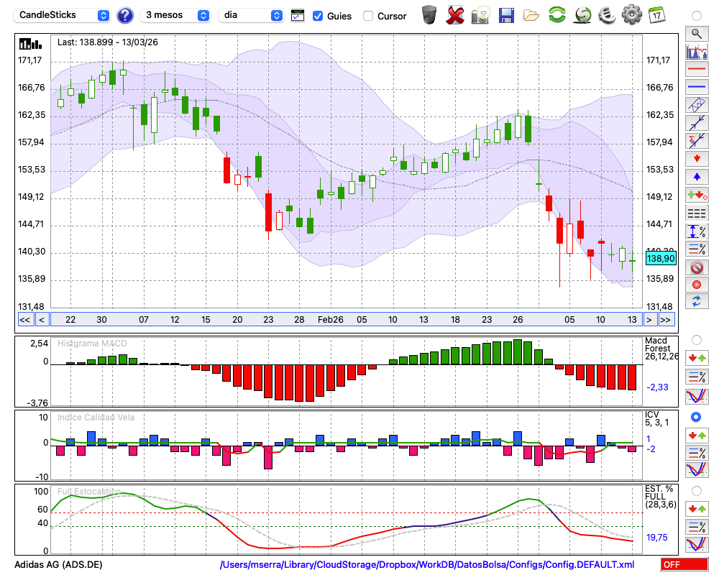Select the zigzag channel drawing tool
This screenshot has height=575, width=719.
tap(697, 104)
